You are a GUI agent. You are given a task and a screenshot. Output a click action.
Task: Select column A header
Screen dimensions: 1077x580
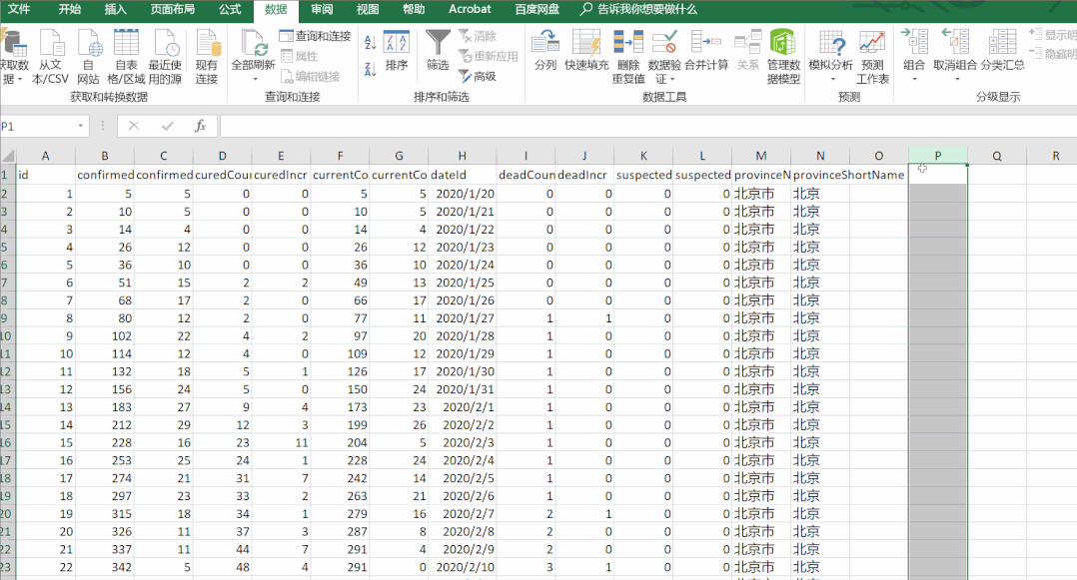pyautogui.click(x=45, y=156)
